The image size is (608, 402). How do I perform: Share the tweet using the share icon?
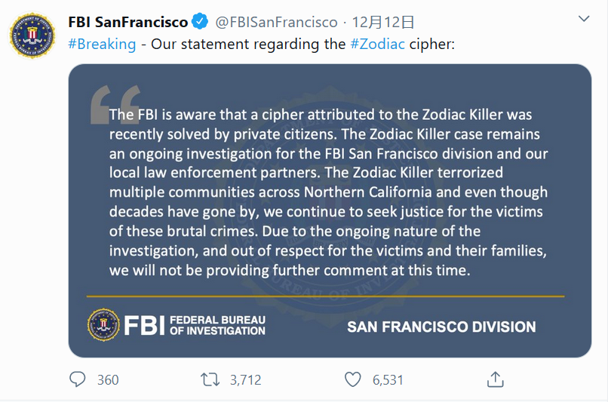495,379
